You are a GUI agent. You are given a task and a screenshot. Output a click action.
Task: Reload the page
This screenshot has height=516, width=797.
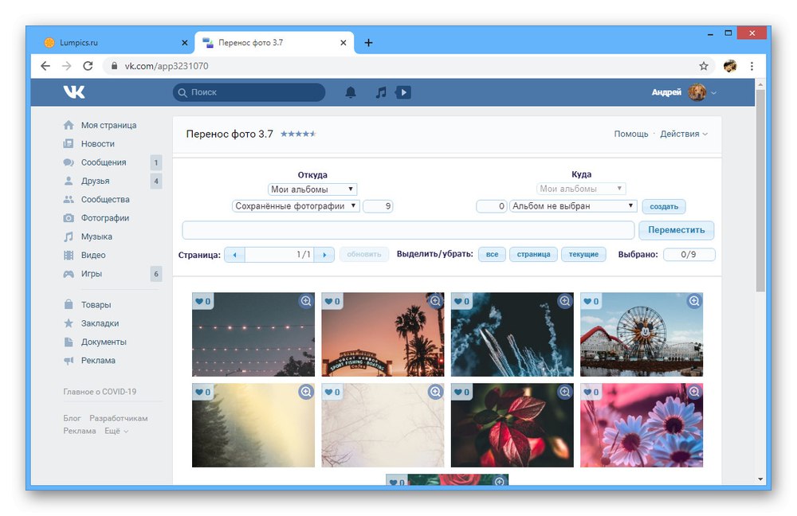[88, 65]
